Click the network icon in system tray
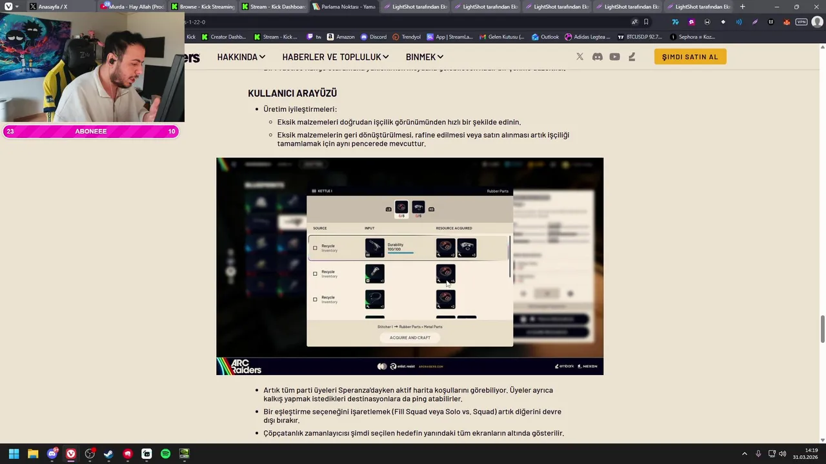826x464 pixels. tap(771, 454)
